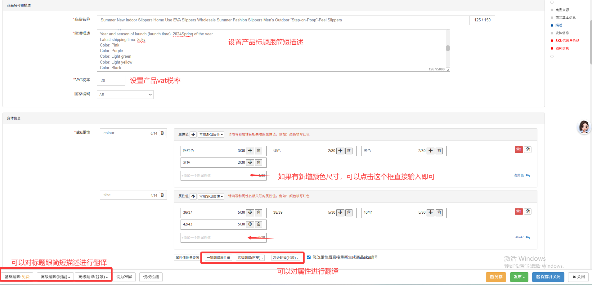The image size is (592, 285).
Task: Click red delete-all badge in size panel
Action: pyautogui.click(x=518, y=212)
